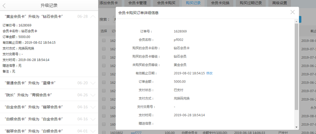Screen dimensions: 316x134
Task: Click the order number 1628069 in the dialog
Action: [x=180, y=32]
